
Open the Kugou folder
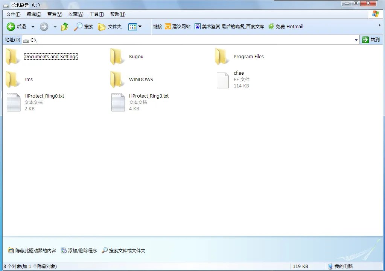[x=117, y=57]
